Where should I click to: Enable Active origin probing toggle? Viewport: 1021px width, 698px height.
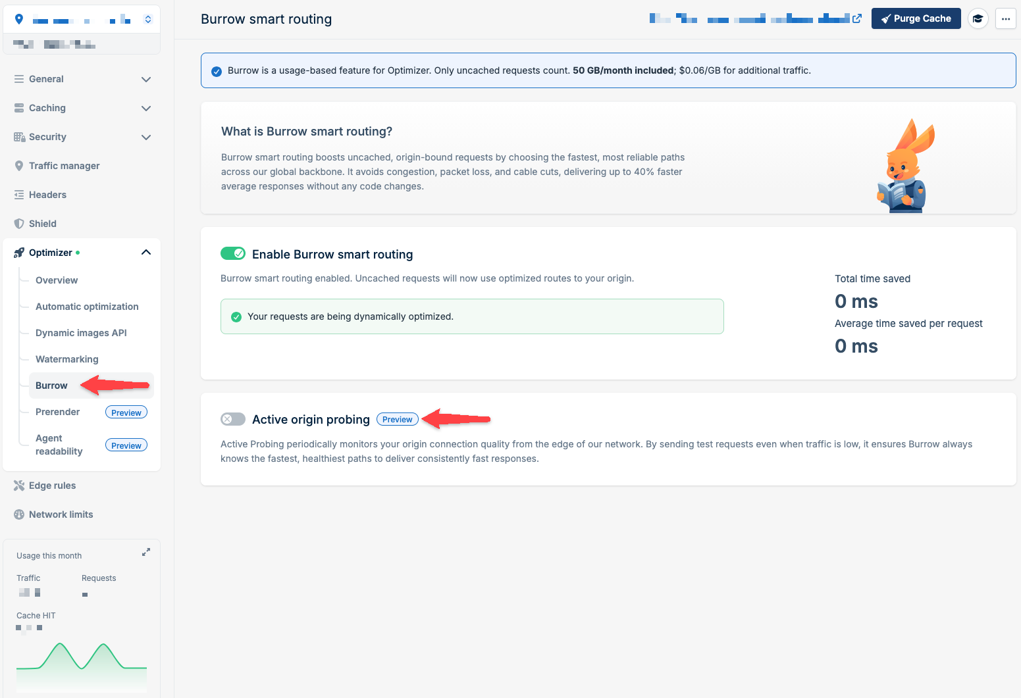point(233,419)
